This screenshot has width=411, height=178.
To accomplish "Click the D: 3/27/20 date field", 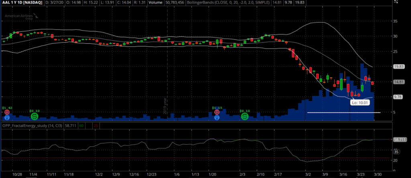I will (54, 2).
